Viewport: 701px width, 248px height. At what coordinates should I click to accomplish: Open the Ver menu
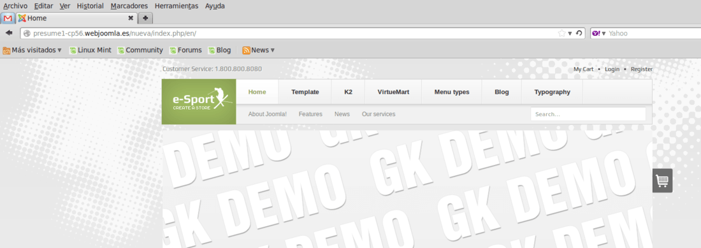65,6
